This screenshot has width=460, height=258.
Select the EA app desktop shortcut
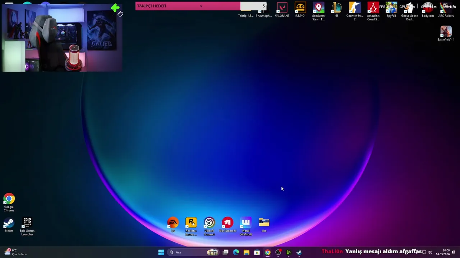pos(173,225)
